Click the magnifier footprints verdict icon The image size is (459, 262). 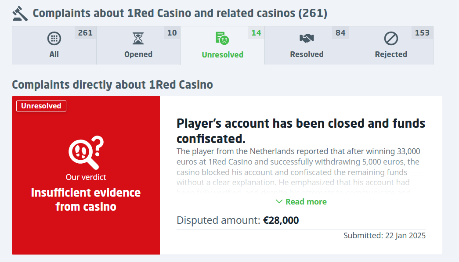(x=86, y=152)
